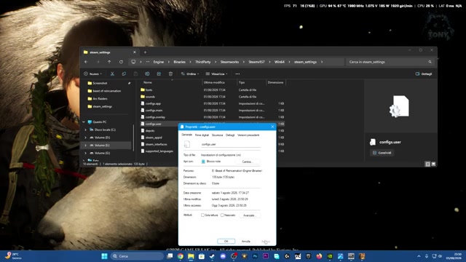Enable the Nascosto checkbox

click(x=222, y=215)
